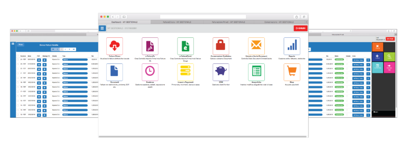Click the Confermato status badge in the first row of the right window
The height and width of the screenshot is (143, 409).
339,60
